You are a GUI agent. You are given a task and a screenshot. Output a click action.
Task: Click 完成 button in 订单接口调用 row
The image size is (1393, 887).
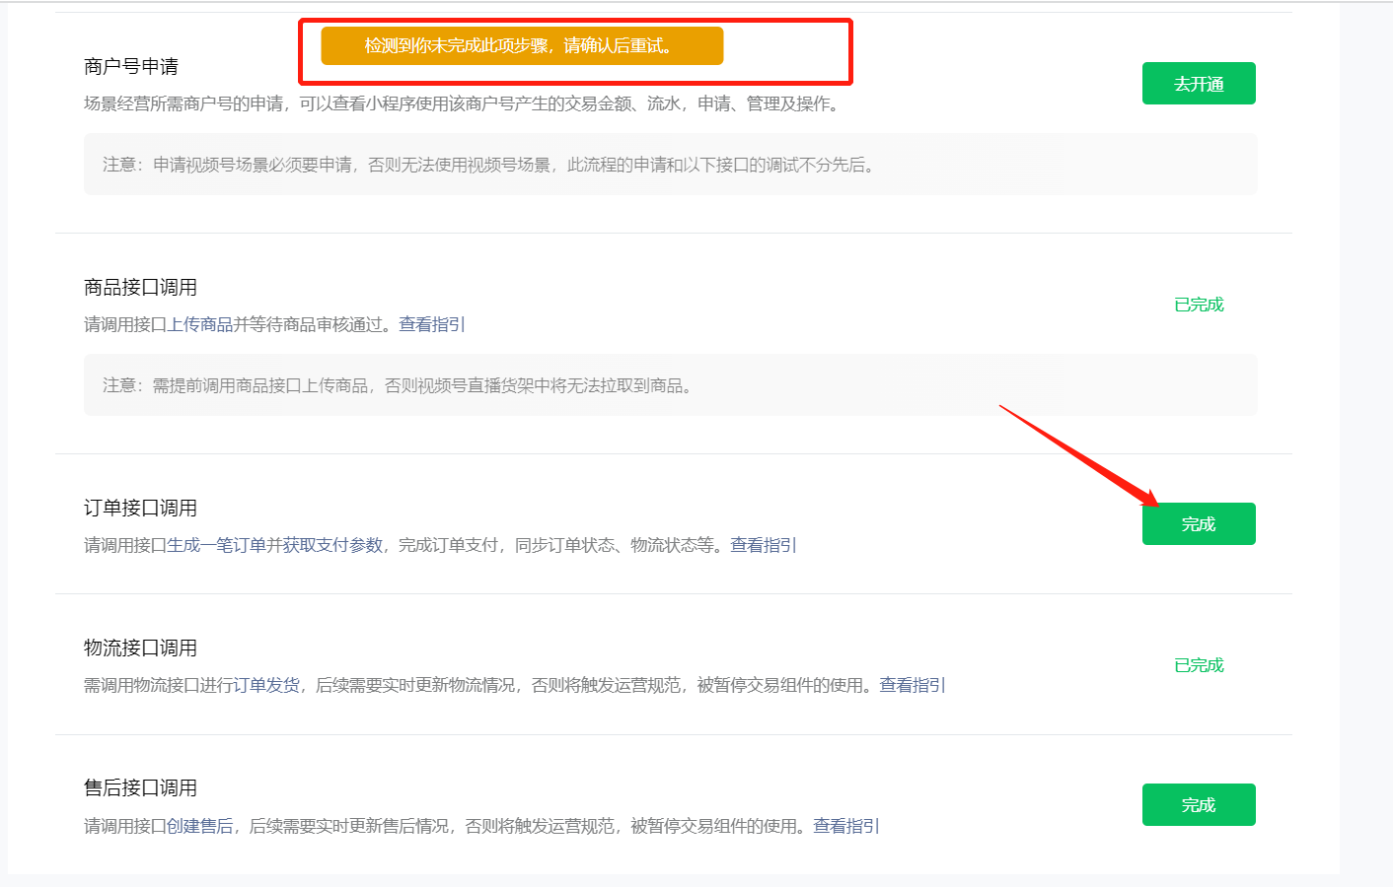pos(1199,524)
